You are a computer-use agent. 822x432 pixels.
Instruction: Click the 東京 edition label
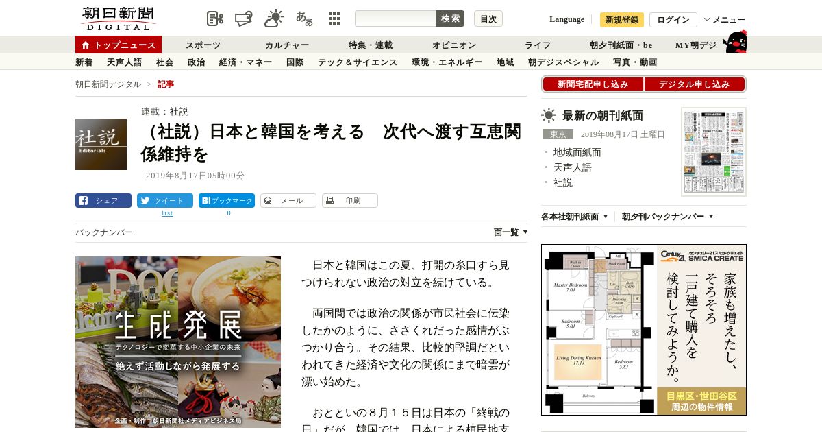558,134
